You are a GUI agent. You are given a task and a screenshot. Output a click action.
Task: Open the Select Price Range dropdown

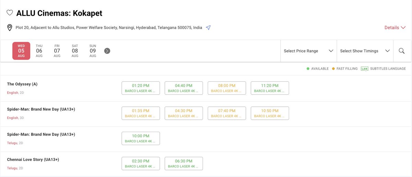(309, 51)
